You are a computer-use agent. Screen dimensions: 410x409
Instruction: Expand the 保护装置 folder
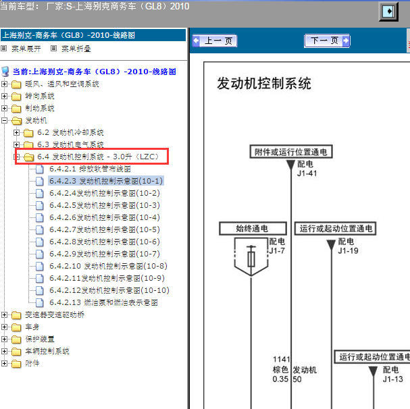(x=4, y=339)
